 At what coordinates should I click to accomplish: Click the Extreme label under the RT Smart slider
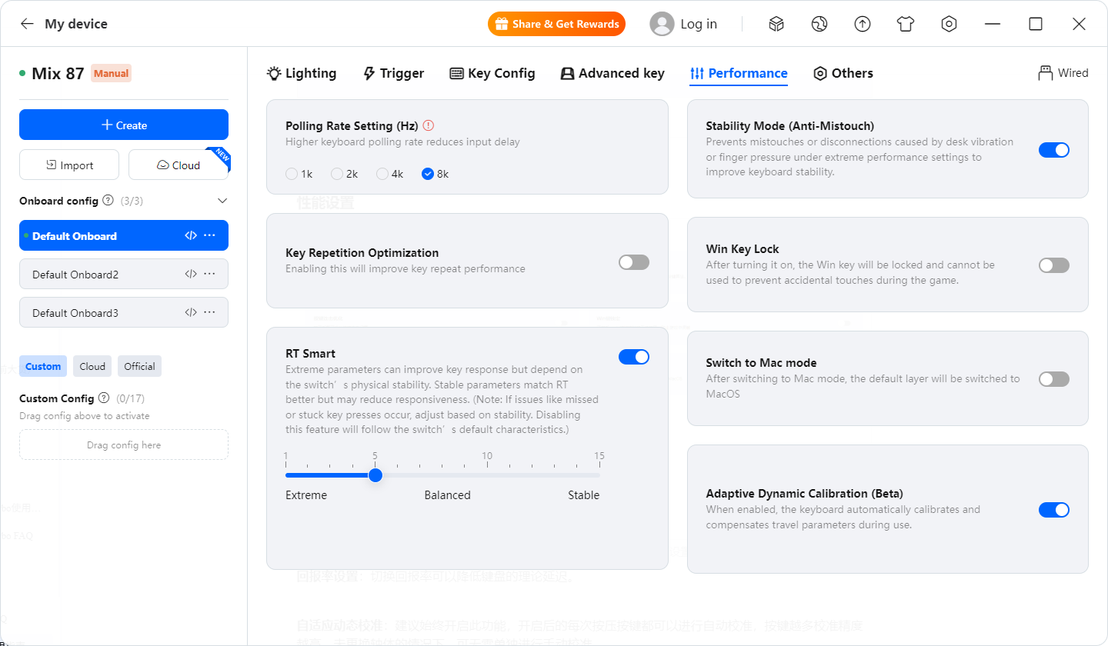click(x=306, y=495)
